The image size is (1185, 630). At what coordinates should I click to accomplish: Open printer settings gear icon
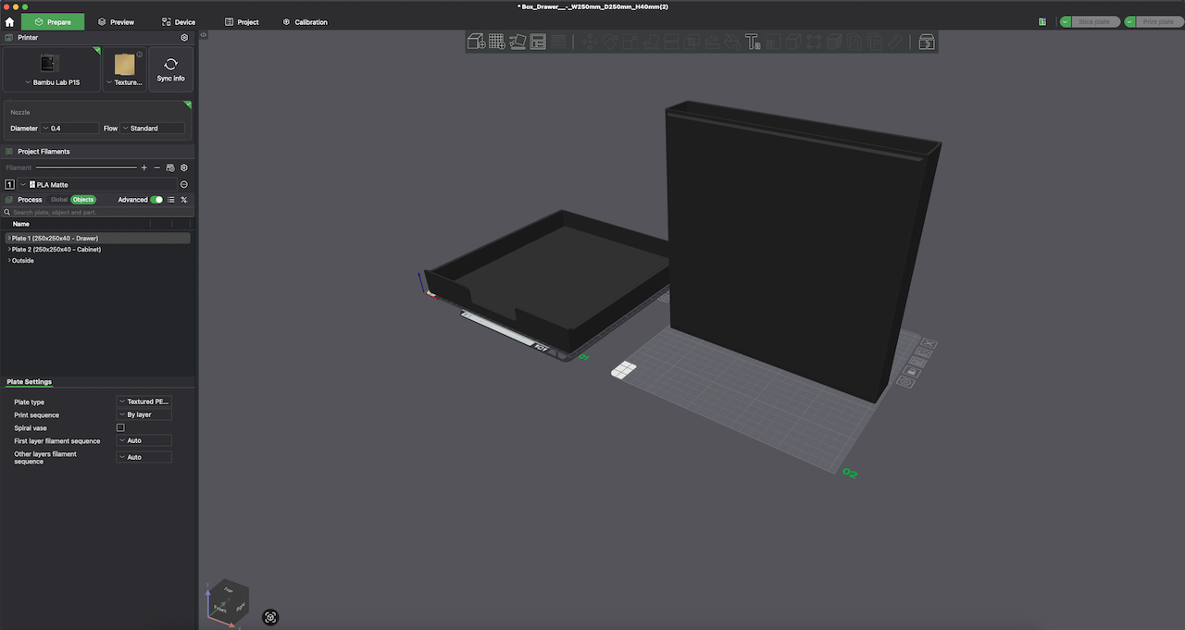point(184,38)
